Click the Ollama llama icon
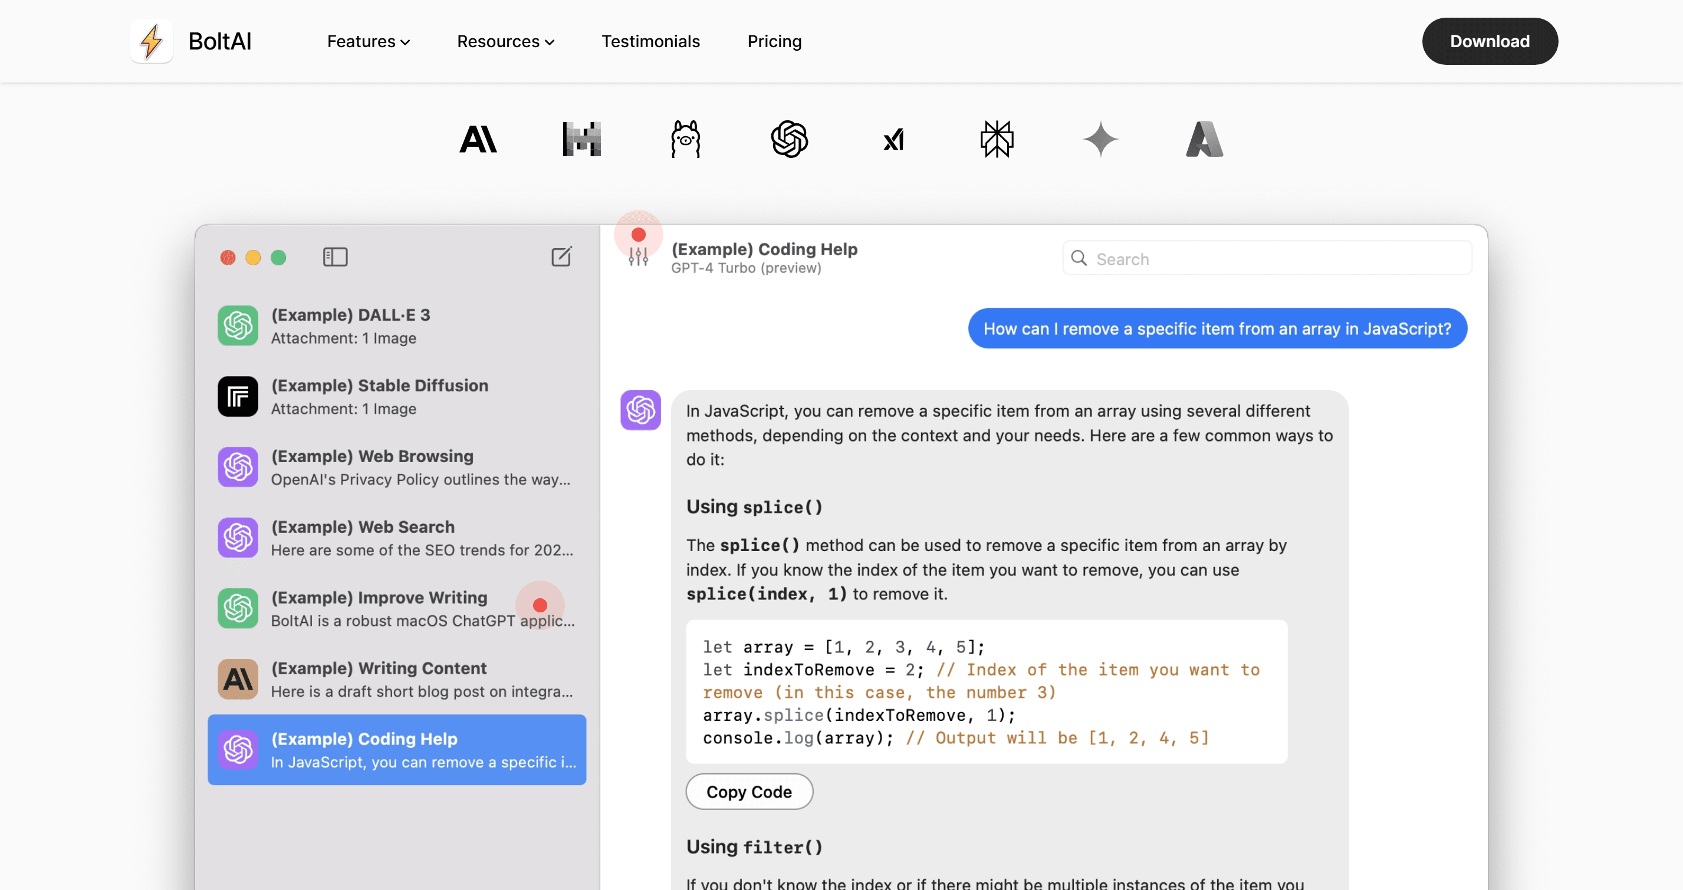The height and width of the screenshot is (890, 1683). click(x=685, y=139)
